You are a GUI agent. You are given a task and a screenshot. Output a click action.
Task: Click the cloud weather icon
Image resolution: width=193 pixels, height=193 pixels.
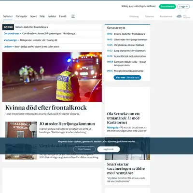pos(179,16)
